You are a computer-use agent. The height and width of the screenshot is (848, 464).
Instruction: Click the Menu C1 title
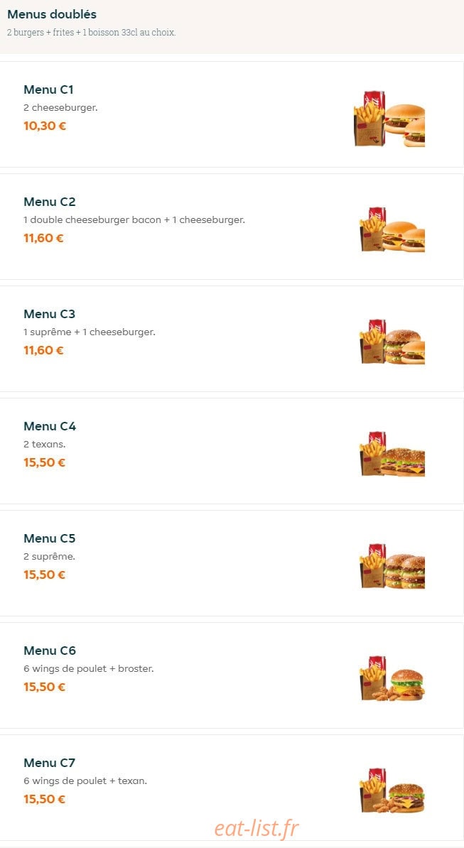pyautogui.click(x=48, y=89)
